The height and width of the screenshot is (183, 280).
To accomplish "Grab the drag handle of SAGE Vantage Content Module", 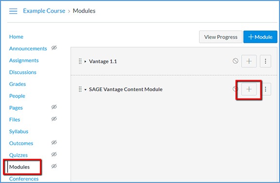I will tap(80, 89).
